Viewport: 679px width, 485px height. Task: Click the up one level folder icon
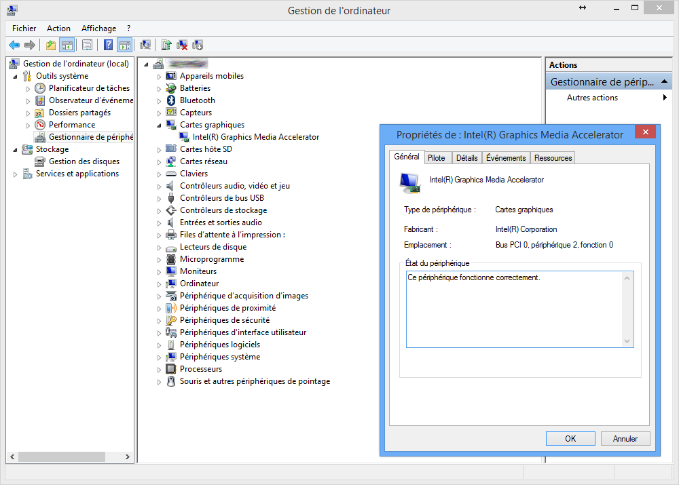[x=51, y=45]
